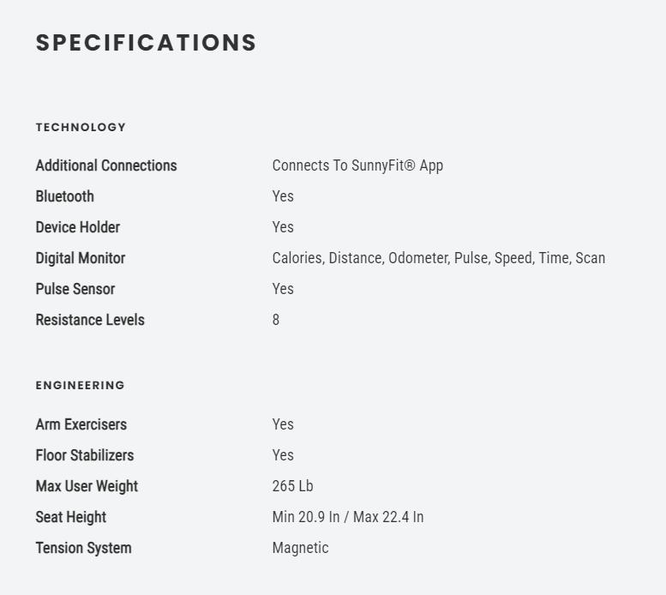
Task: Select the Arm Exercisers label
Action: [x=81, y=424]
